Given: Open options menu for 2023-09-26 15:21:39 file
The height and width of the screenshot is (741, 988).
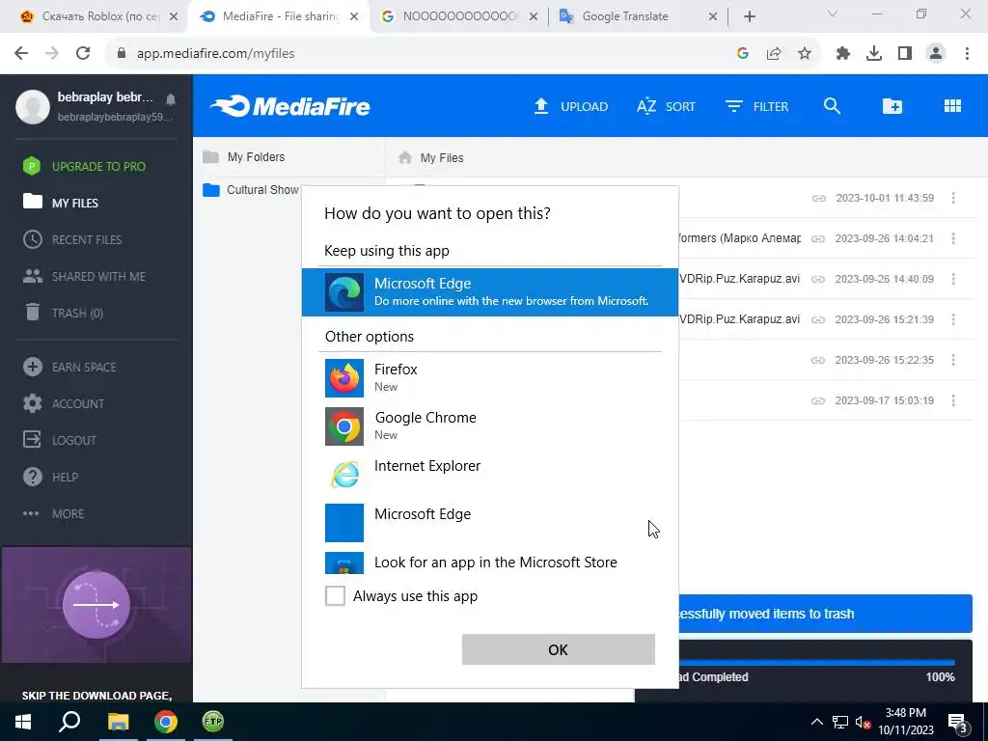Looking at the screenshot, I should [953, 319].
